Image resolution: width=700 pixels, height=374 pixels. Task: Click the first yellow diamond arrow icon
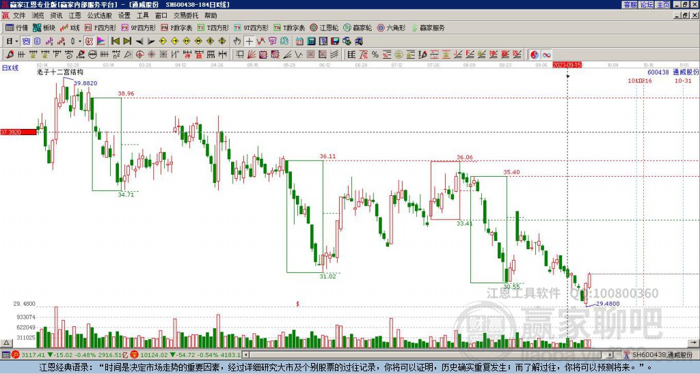(163, 41)
